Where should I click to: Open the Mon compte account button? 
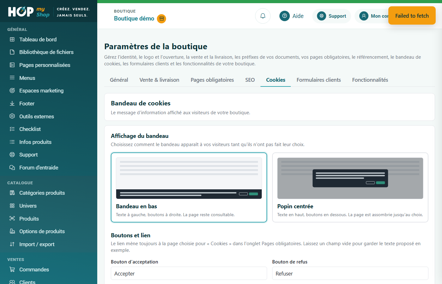(x=372, y=16)
